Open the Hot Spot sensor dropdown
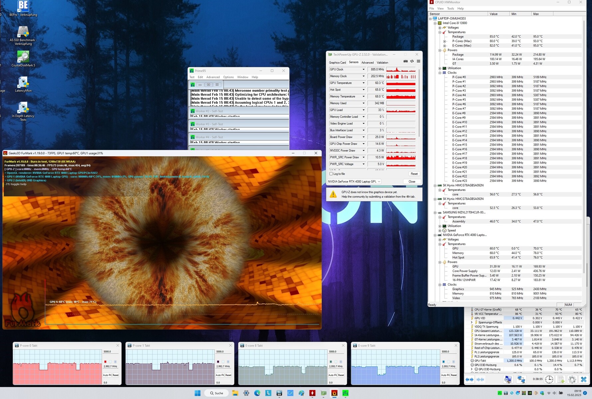592x399 pixels. [364, 90]
